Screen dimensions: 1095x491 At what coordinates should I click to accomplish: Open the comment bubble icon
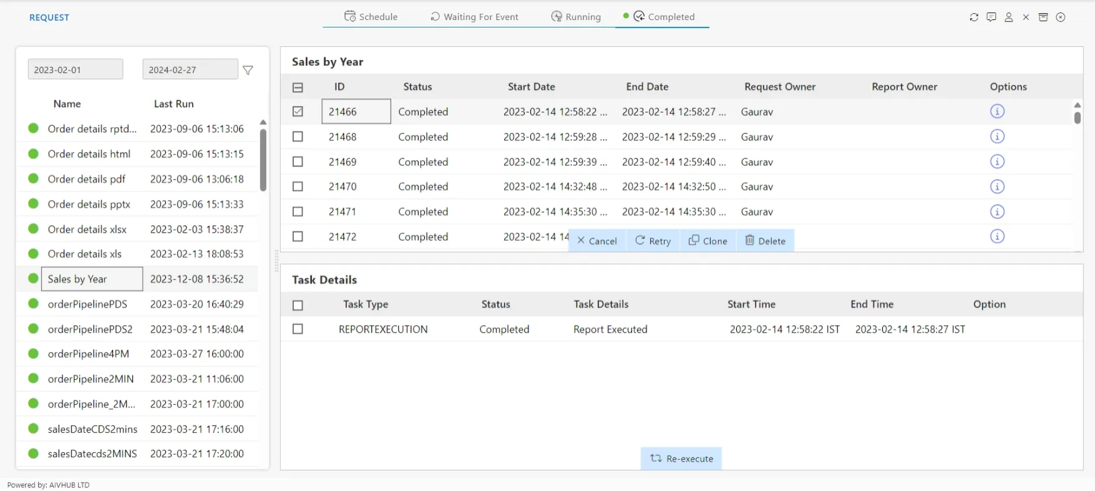tap(991, 17)
